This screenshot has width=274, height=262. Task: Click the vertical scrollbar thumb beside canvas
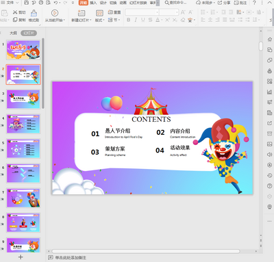(x=261, y=46)
